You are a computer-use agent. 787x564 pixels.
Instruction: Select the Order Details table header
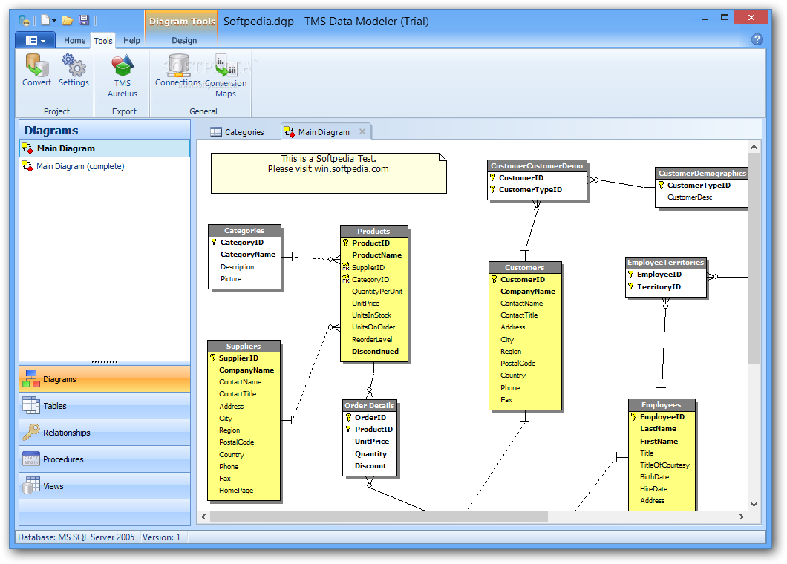(370, 405)
